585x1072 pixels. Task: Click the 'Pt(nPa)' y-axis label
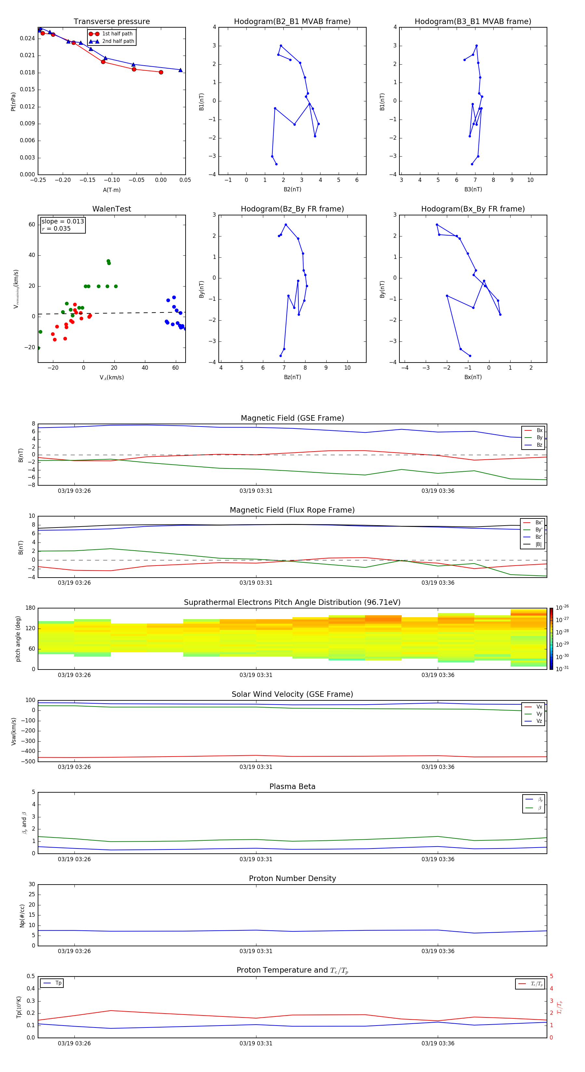point(13,102)
